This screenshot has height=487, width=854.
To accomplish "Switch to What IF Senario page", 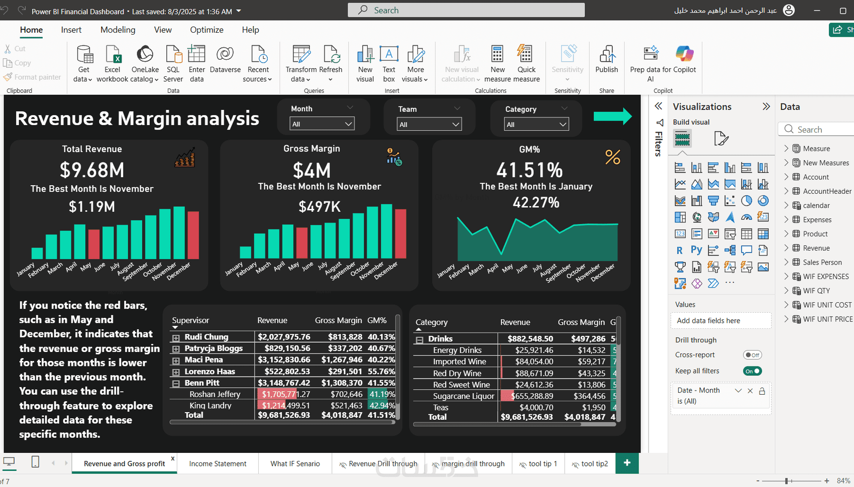I will coord(295,463).
